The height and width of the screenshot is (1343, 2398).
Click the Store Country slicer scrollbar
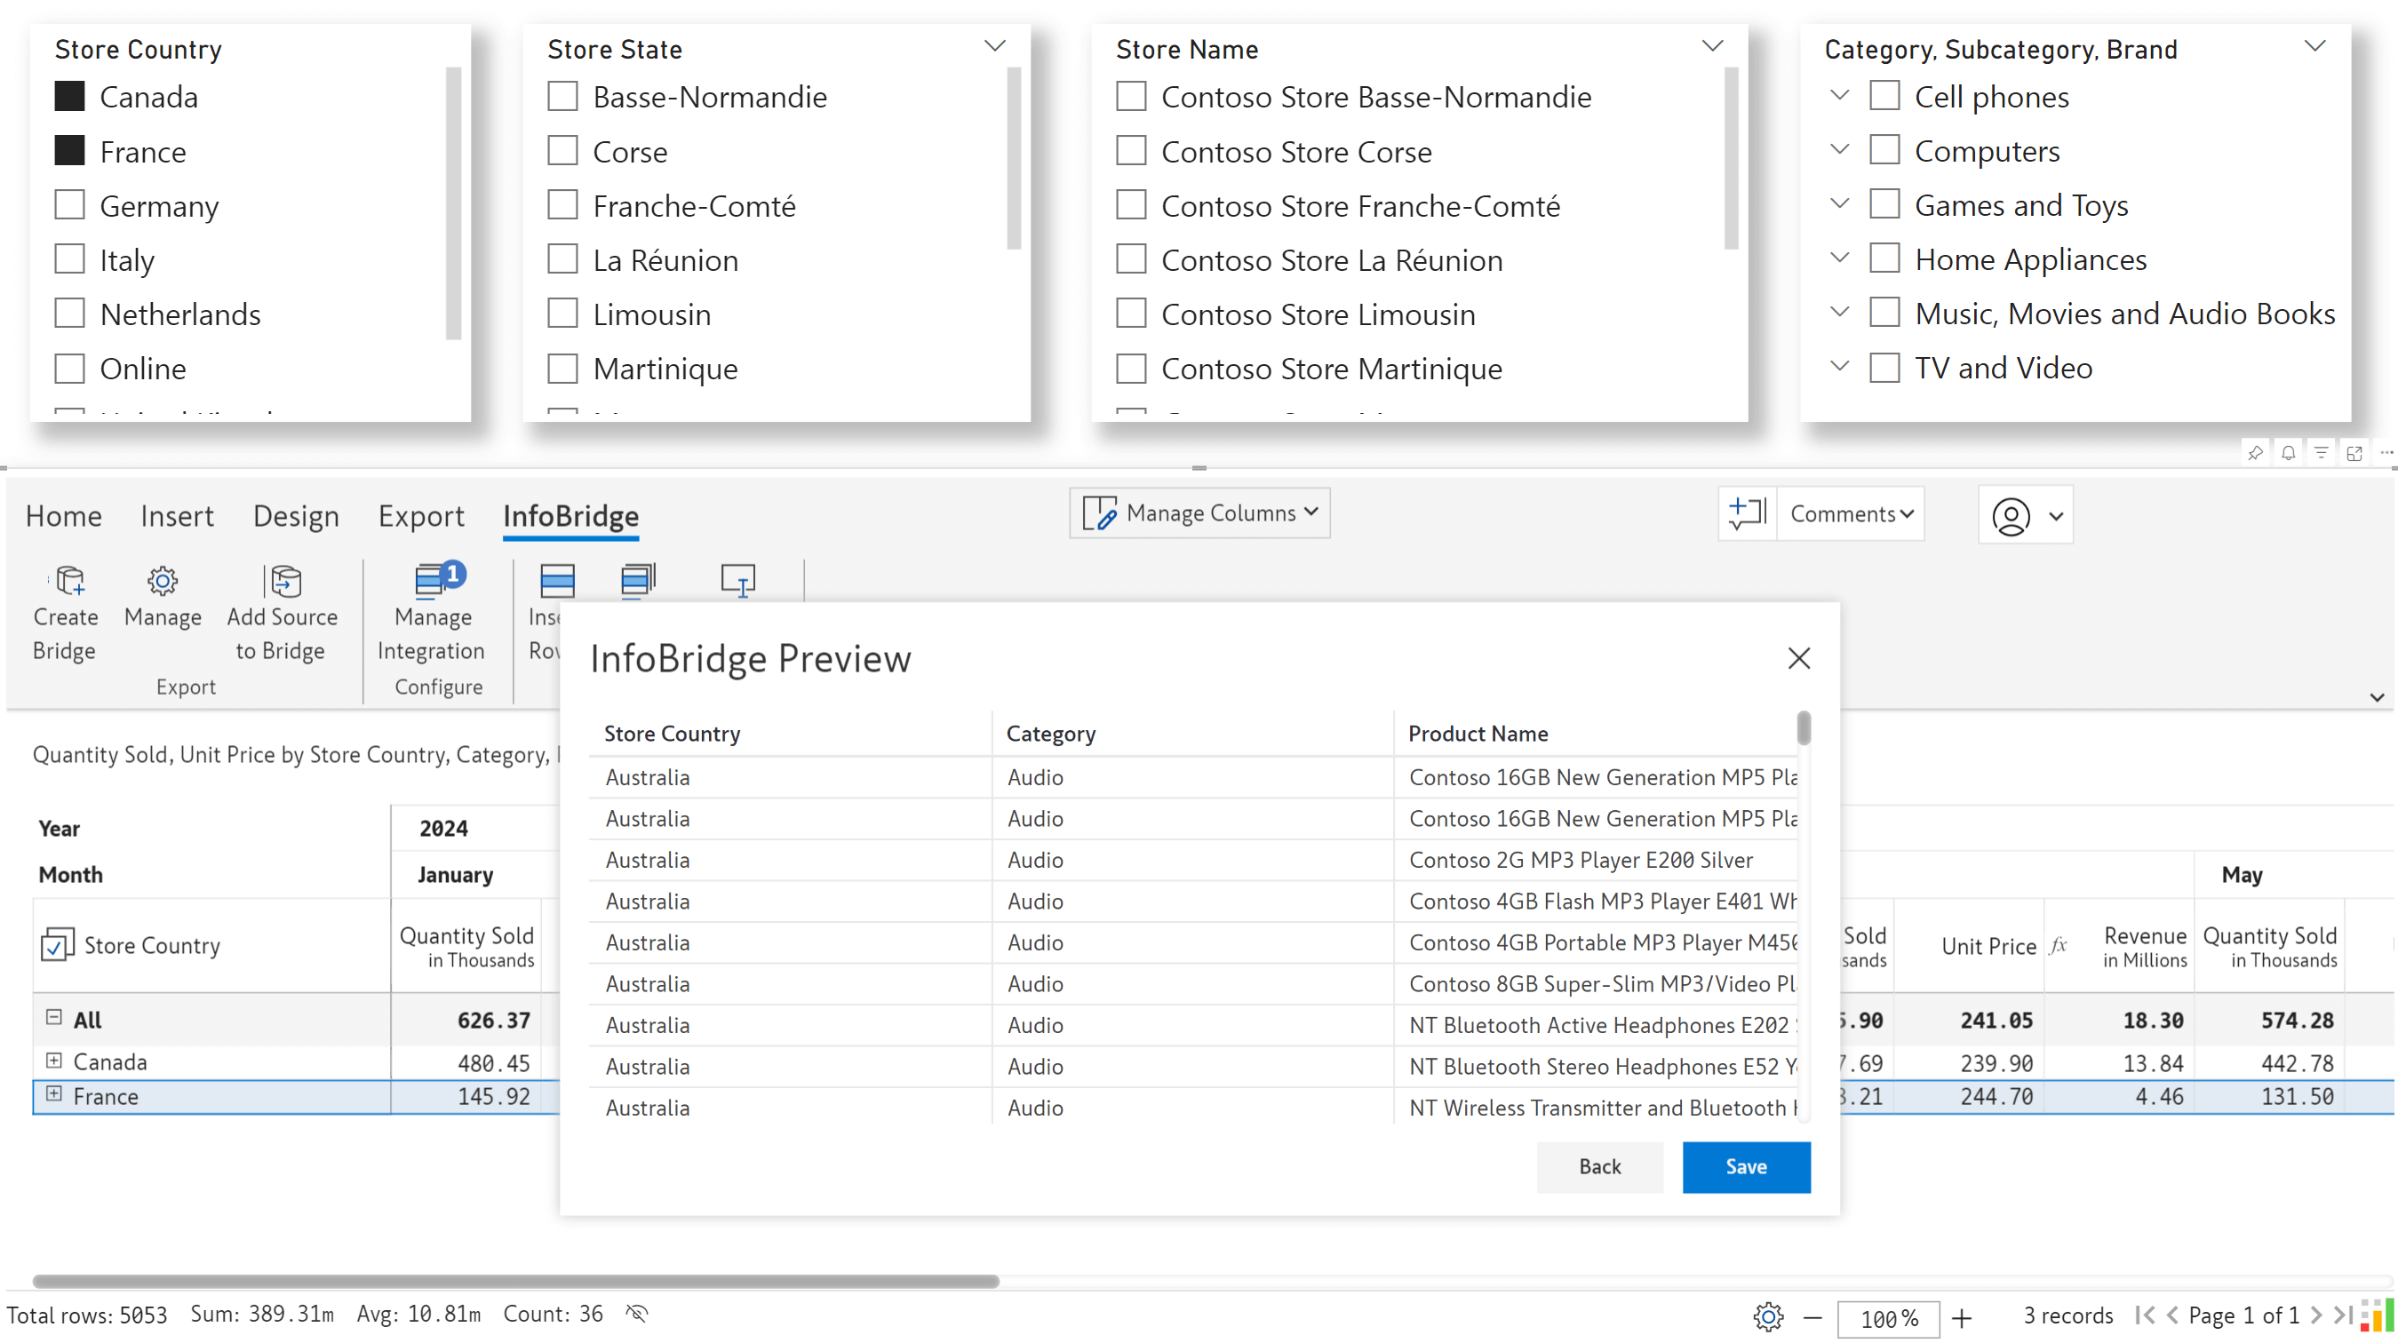pos(453,203)
